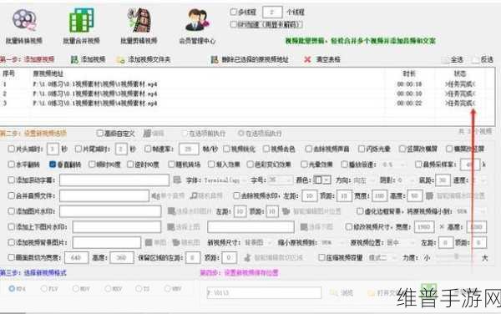The height and width of the screenshot is (314, 501).
Task: Click the single audio icon beside 合并音频文件 field
Action: [x=155, y=195]
